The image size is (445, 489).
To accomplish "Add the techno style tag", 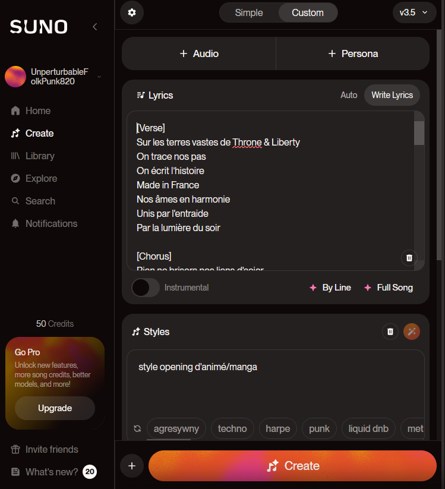I will [232, 428].
